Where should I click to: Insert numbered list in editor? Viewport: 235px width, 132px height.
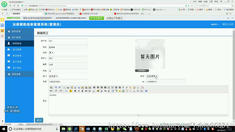(x=109, y=87)
